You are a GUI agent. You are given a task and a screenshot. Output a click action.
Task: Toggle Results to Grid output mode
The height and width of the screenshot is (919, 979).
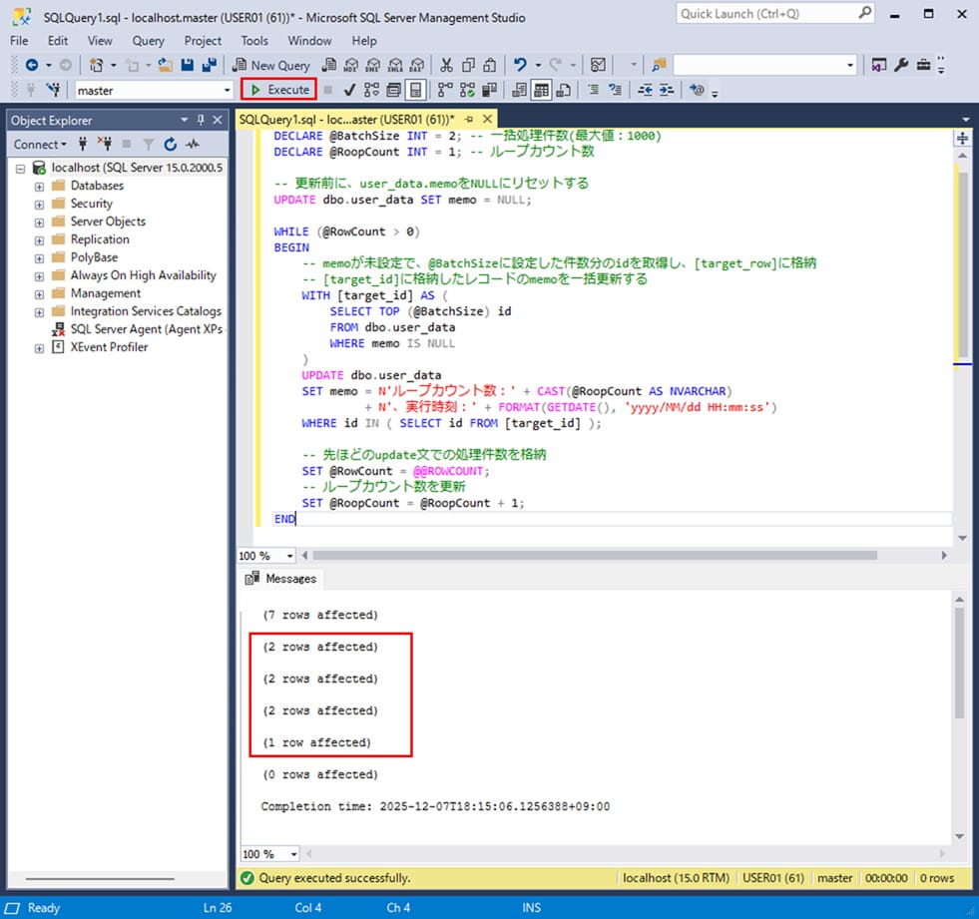540,90
